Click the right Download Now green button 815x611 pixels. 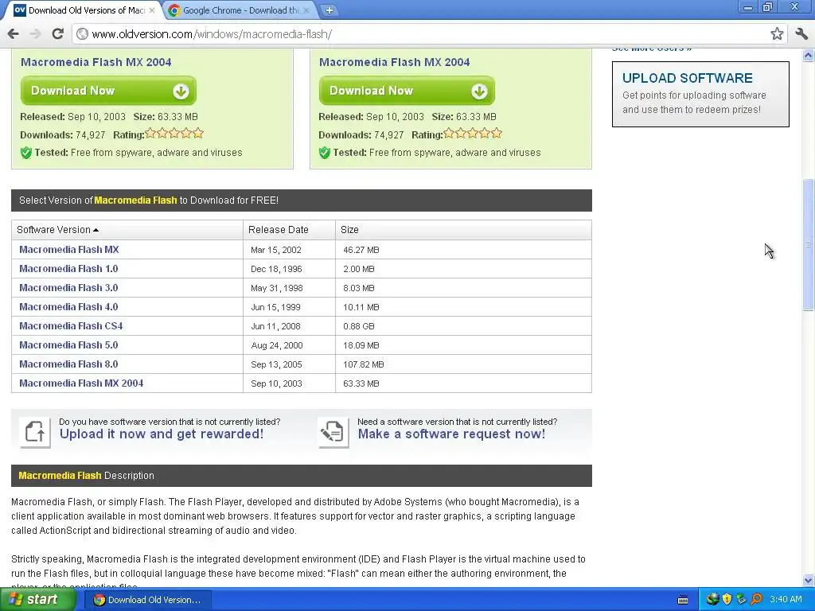tap(407, 91)
